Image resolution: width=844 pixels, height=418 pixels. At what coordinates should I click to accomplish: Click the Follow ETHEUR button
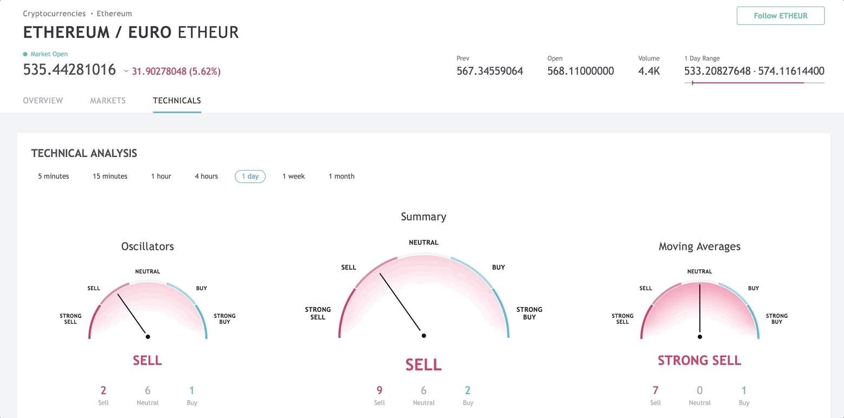tap(781, 16)
